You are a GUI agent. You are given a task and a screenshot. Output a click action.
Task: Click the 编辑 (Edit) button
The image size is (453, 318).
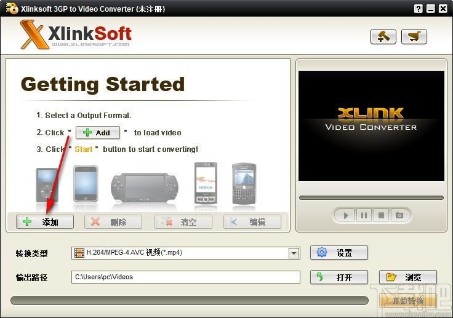pos(252,222)
